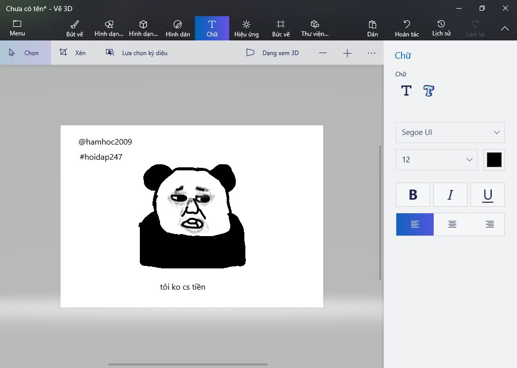Open the 2D shapes Hình dạng tool
The image size is (517, 368).
click(x=109, y=28)
